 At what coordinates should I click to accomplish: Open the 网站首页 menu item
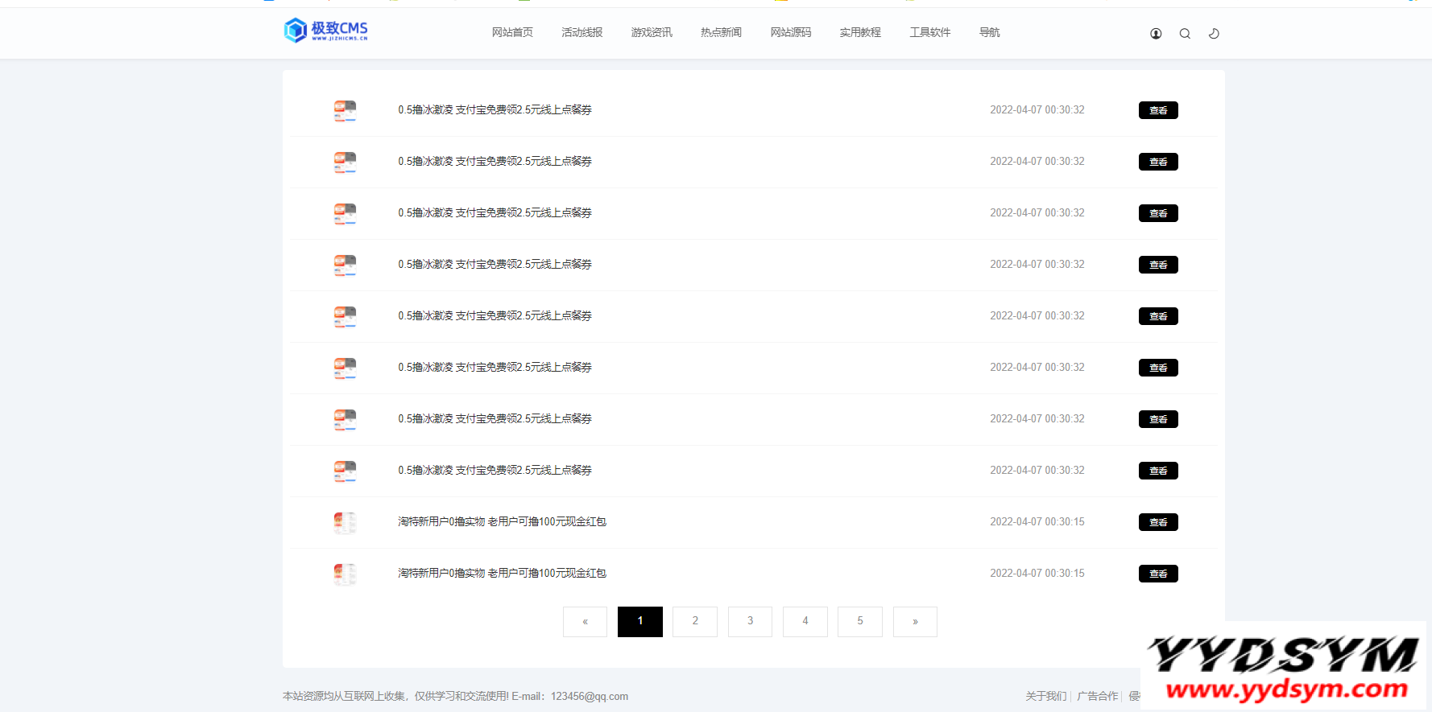point(512,32)
